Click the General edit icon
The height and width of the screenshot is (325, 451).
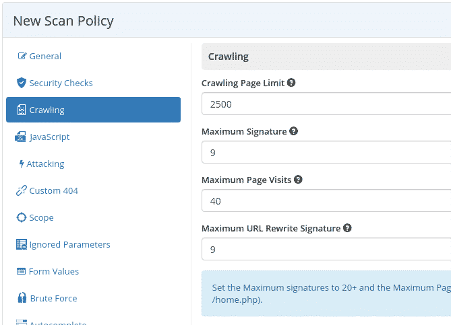tap(22, 57)
